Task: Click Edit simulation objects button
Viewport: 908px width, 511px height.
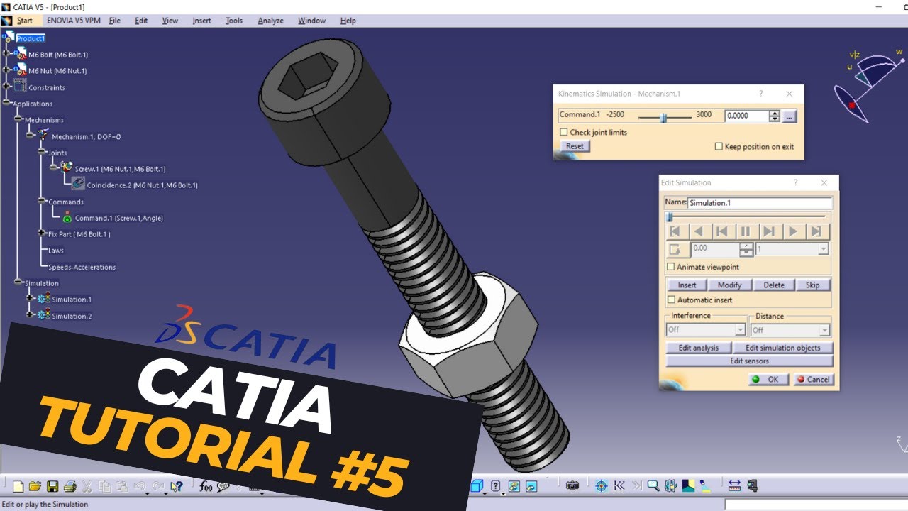Action: 782,348
